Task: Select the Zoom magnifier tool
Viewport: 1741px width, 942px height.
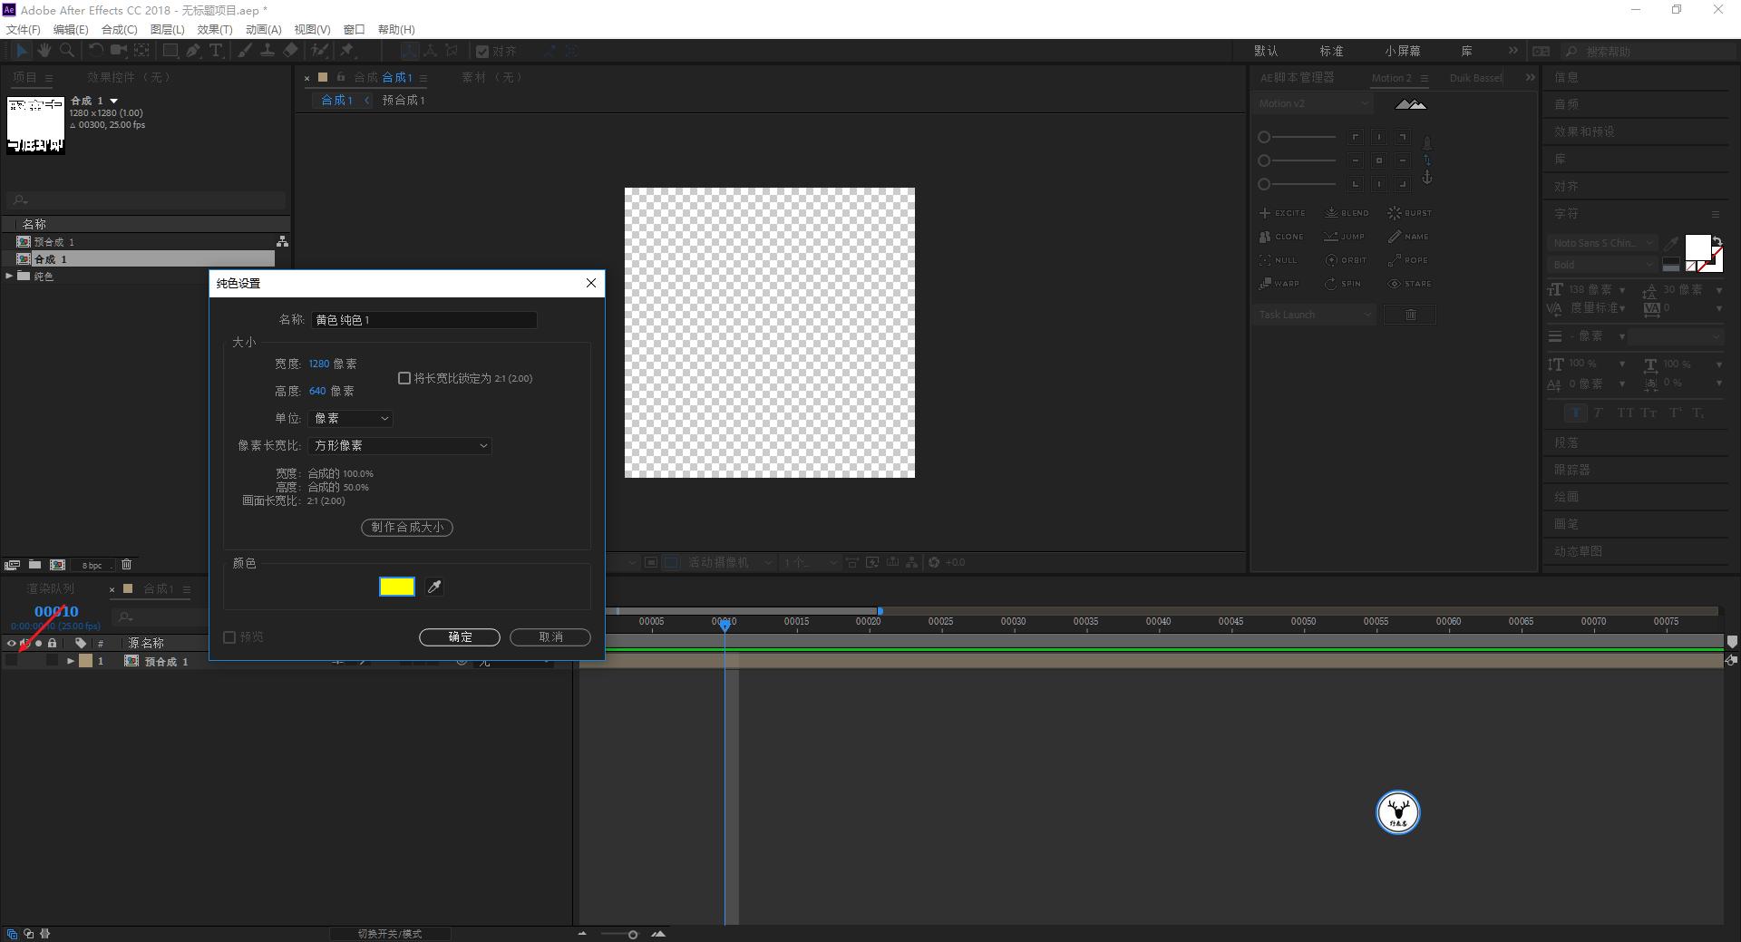Action: [x=66, y=51]
